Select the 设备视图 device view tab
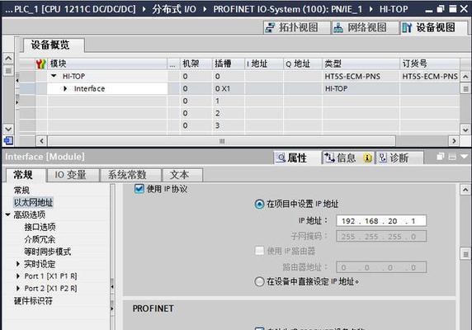This screenshot has height=330, width=472. (x=433, y=28)
